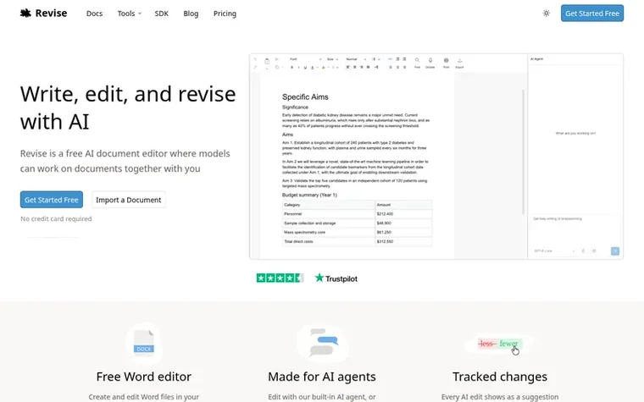
Task: Center align text
Action: point(354,67)
